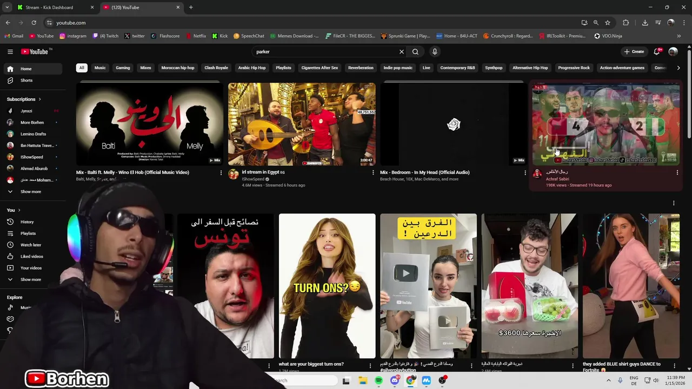Viewport: 692px width, 389px height.
Task: Open the $3600 fruit short
Action: coord(529,286)
